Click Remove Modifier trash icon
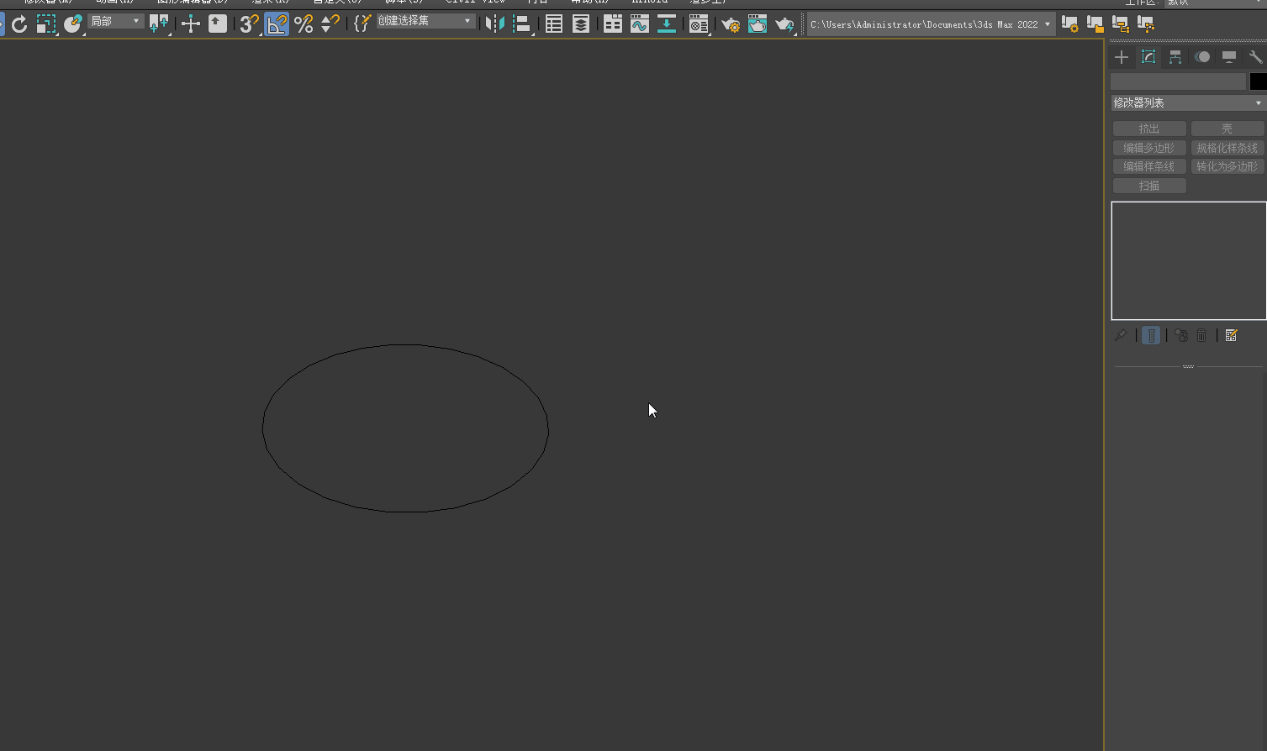 (x=1201, y=335)
